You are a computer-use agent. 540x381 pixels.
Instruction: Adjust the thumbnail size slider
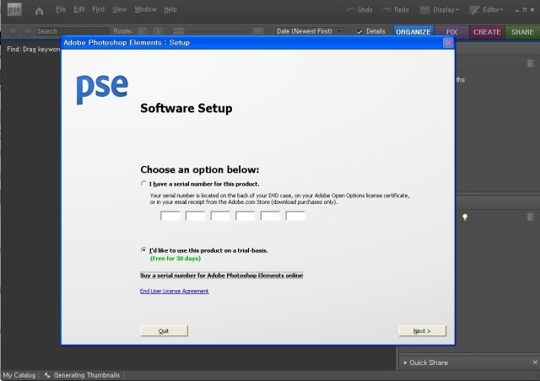pos(219,32)
